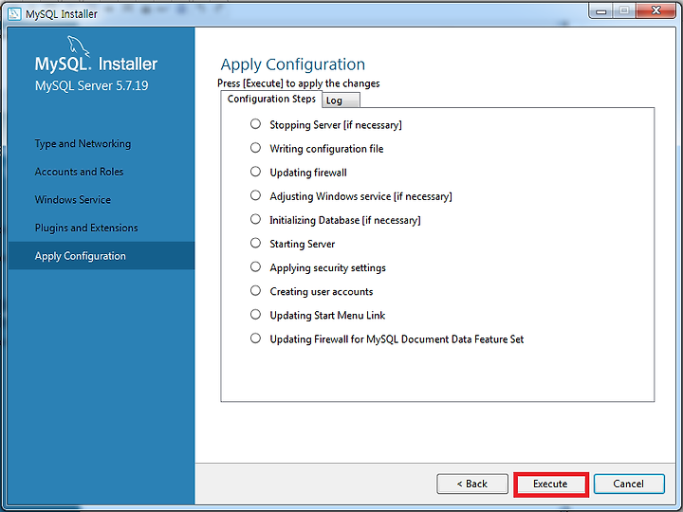Click 'Updating Start Menu Link' text
This screenshot has height=512, width=683.
coord(327,315)
